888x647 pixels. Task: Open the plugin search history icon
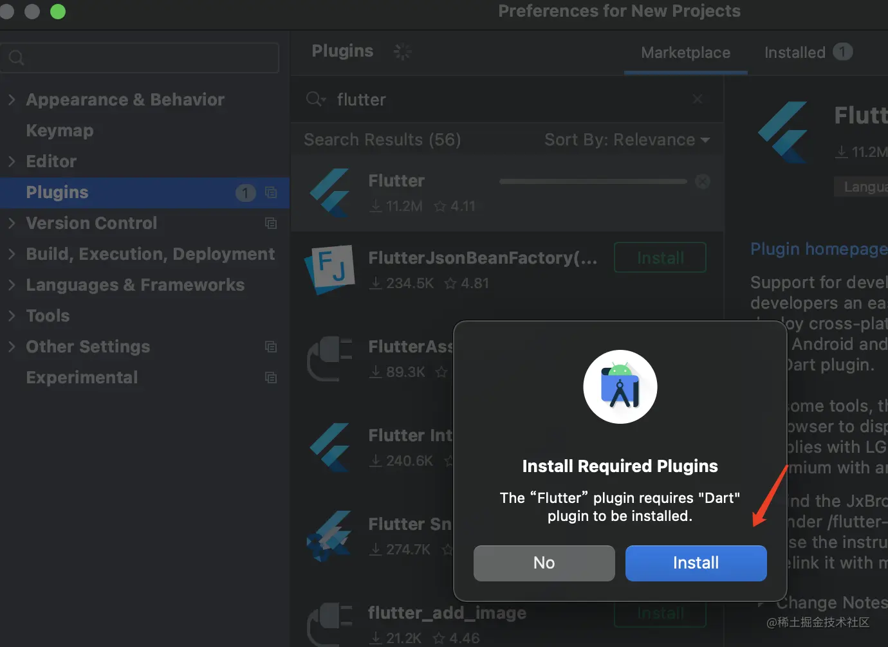tap(315, 99)
